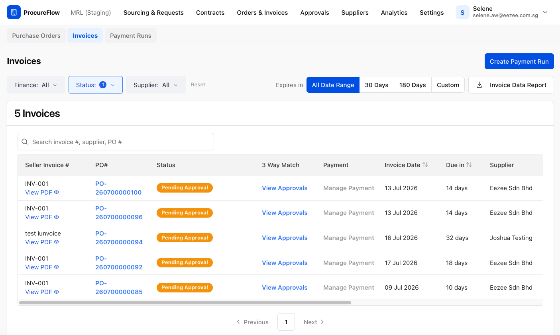Sort by Invoice Date arrows icon

[x=425, y=165]
